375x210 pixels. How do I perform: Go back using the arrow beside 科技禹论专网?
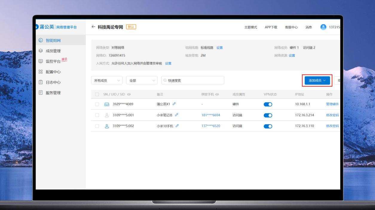click(x=93, y=27)
